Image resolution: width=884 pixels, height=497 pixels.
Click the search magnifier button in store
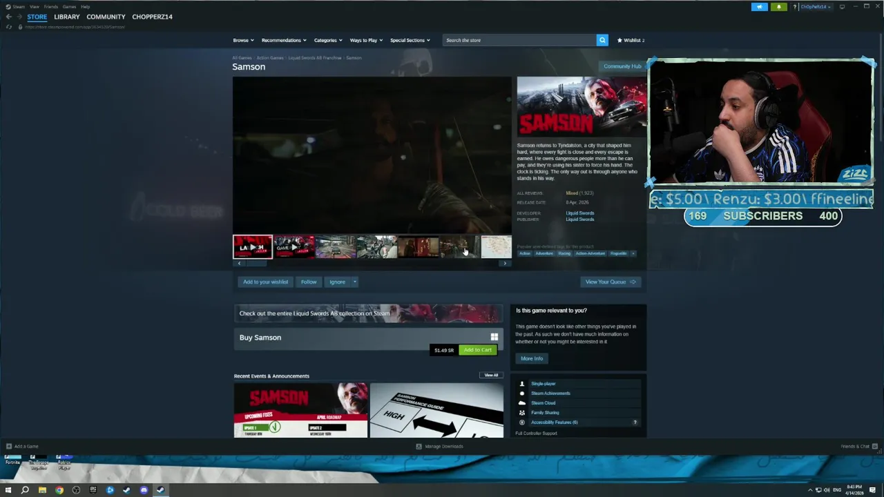coord(602,40)
